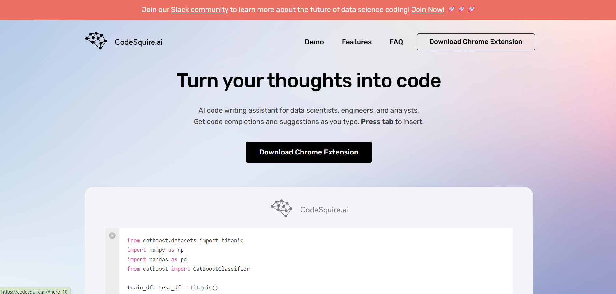
Task: Select the hero-10 URL in the status bar
Action: (x=34, y=291)
